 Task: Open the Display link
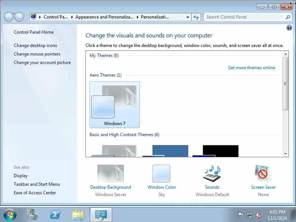point(21,176)
